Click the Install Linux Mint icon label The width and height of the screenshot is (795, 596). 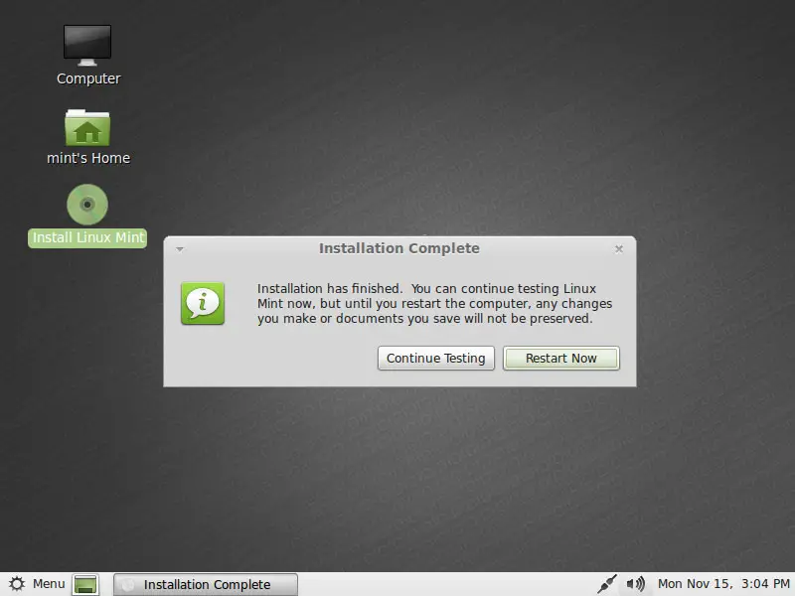[x=87, y=237]
